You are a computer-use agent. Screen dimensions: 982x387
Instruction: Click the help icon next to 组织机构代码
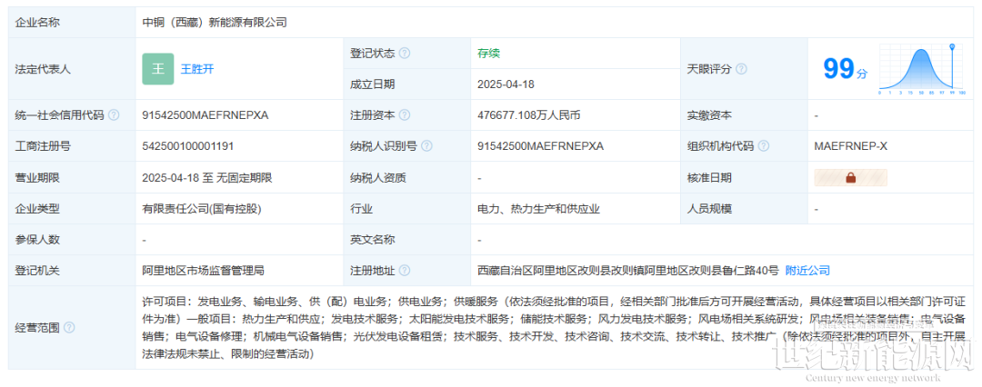764,146
